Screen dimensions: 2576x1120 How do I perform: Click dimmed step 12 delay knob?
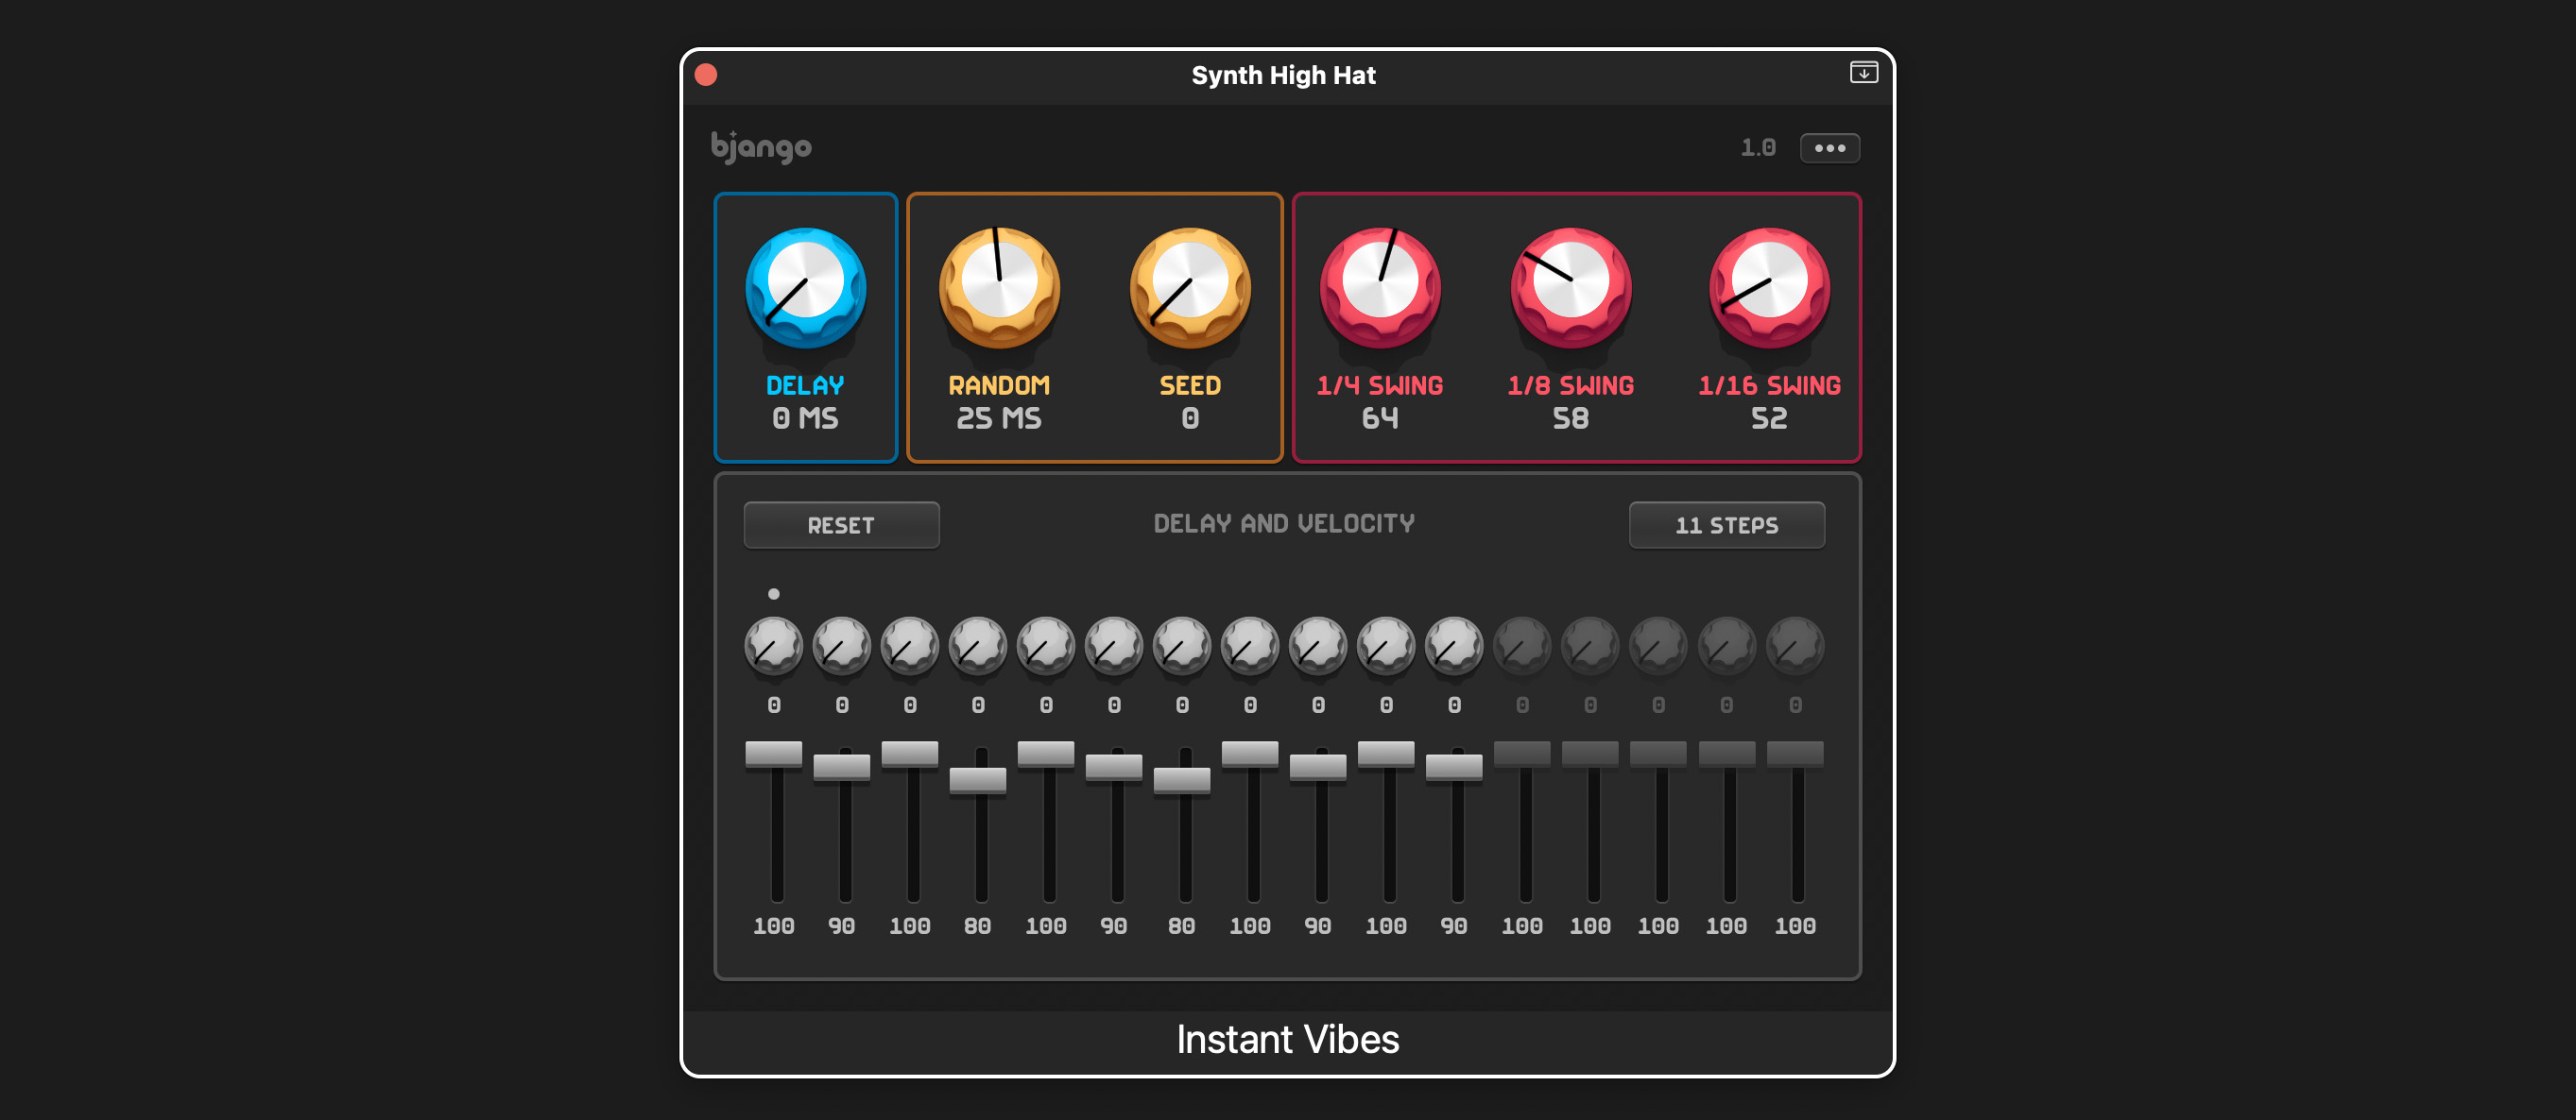[1521, 645]
